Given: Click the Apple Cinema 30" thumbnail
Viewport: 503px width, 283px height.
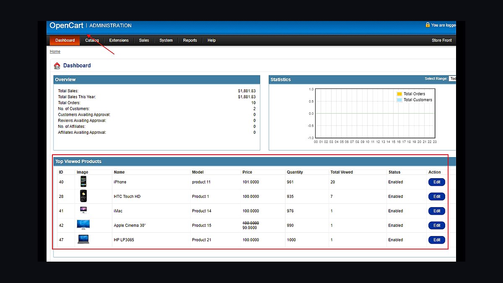Looking at the screenshot, I should pos(83,225).
